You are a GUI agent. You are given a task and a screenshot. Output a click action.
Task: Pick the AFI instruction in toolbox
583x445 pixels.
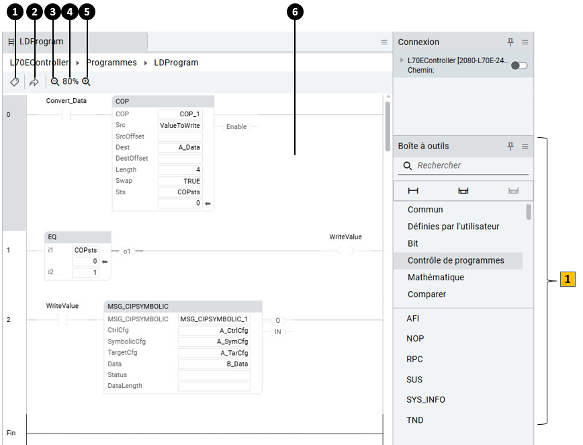(412, 319)
